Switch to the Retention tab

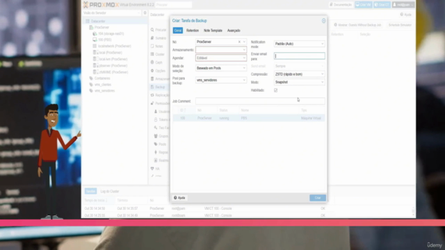pos(193,31)
